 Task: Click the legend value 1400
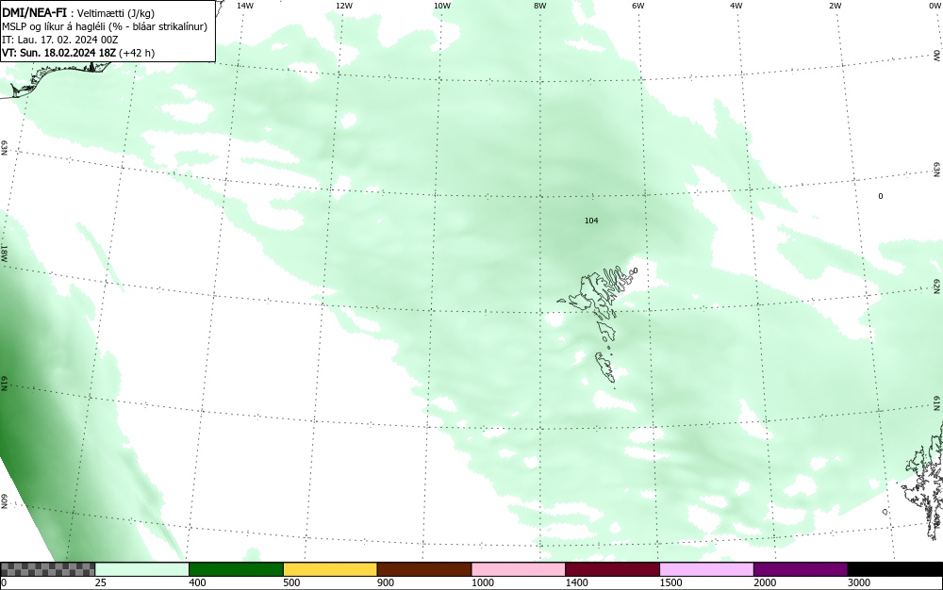point(577,582)
